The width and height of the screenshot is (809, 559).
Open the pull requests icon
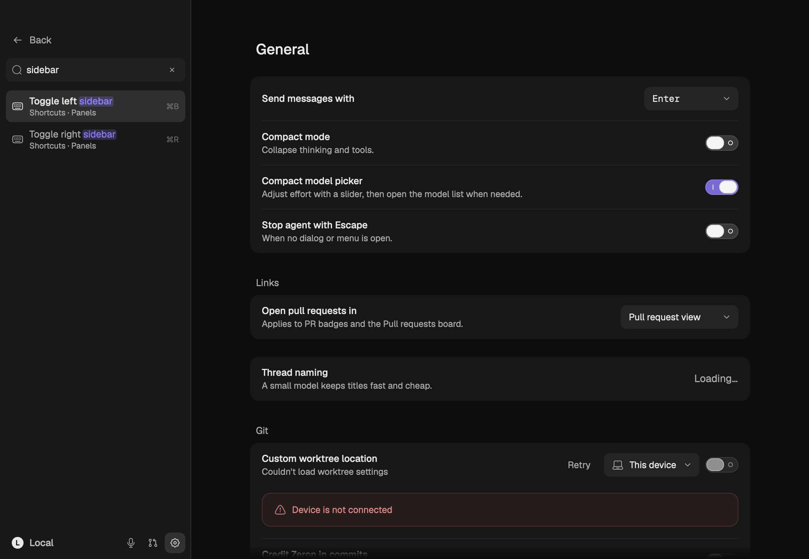pyautogui.click(x=153, y=543)
